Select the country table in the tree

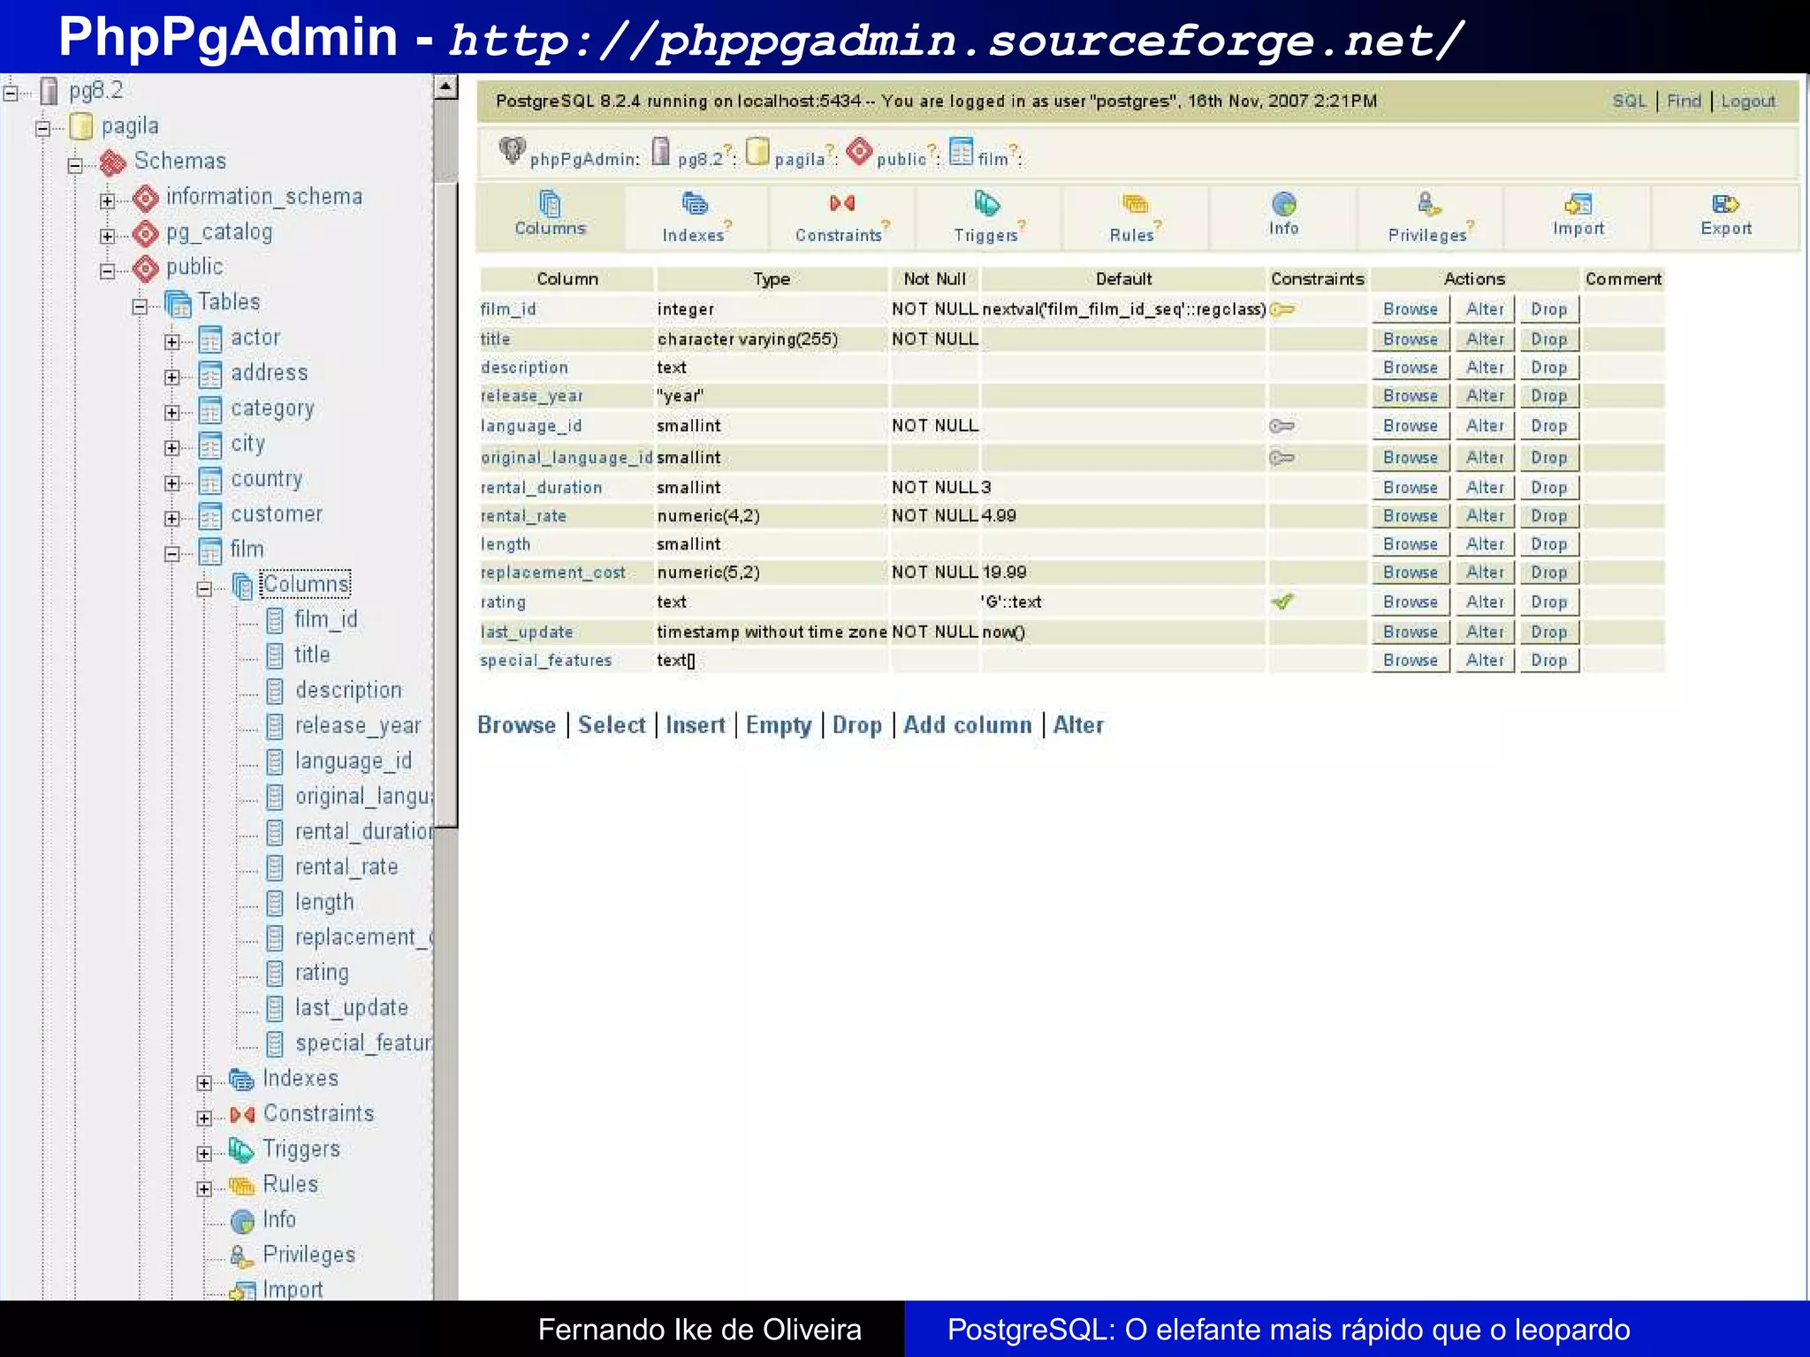click(266, 479)
